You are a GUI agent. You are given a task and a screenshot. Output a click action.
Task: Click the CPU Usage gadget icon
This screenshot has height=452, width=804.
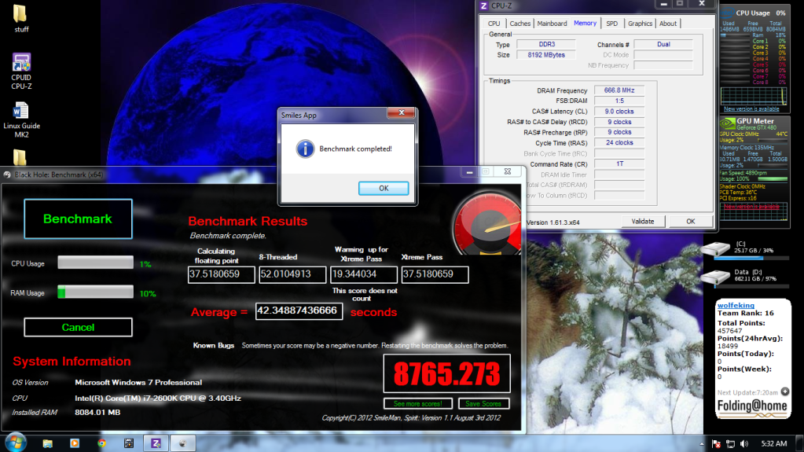726,14
